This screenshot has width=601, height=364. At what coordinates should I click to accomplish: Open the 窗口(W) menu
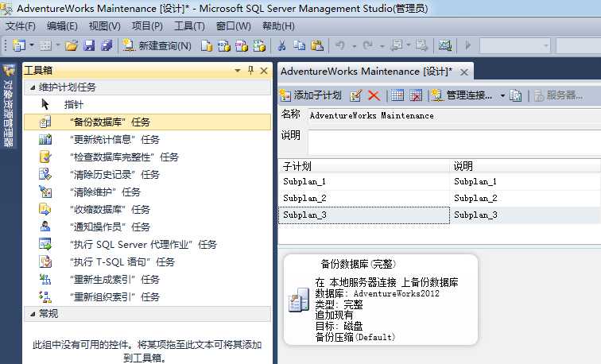click(x=234, y=26)
